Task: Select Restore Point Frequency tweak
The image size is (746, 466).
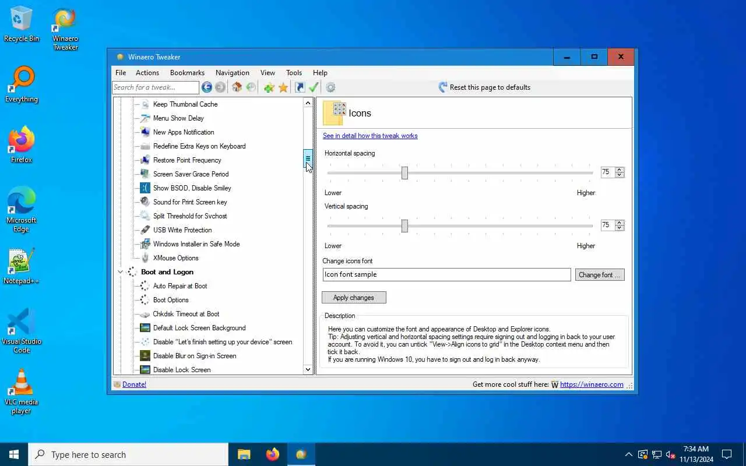Action: click(x=187, y=160)
